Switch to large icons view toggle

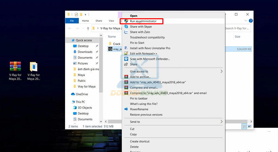pos(250,126)
